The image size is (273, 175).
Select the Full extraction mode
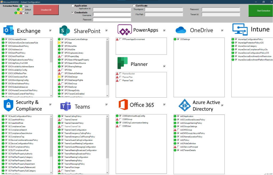(23, 13)
